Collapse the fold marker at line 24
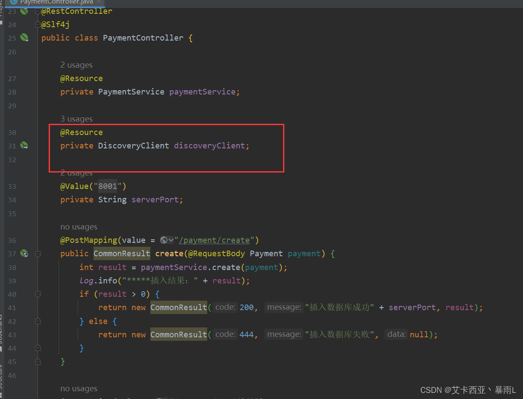This screenshot has width=523, height=399. pyautogui.click(x=38, y=25)
